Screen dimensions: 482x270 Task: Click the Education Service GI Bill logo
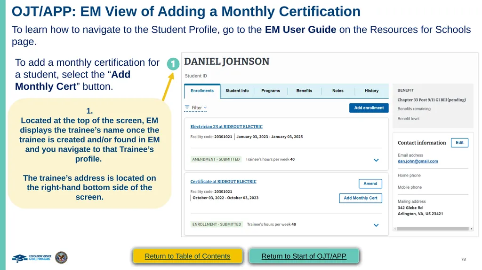pyautogui.click(x=32, y=258)
